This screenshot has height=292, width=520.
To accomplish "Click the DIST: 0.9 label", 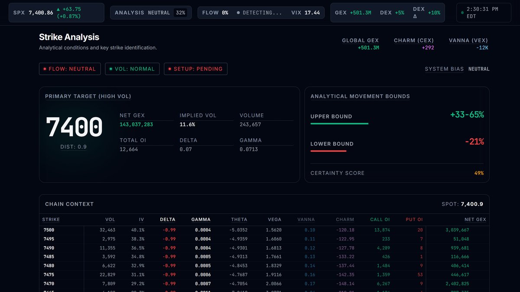I will click(73, 147).
